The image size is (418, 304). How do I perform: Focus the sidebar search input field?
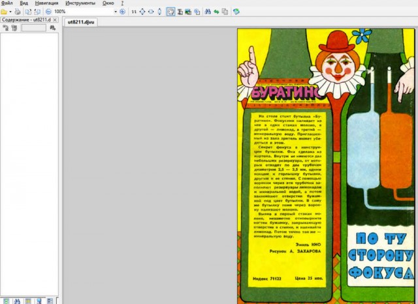point(33,27)
